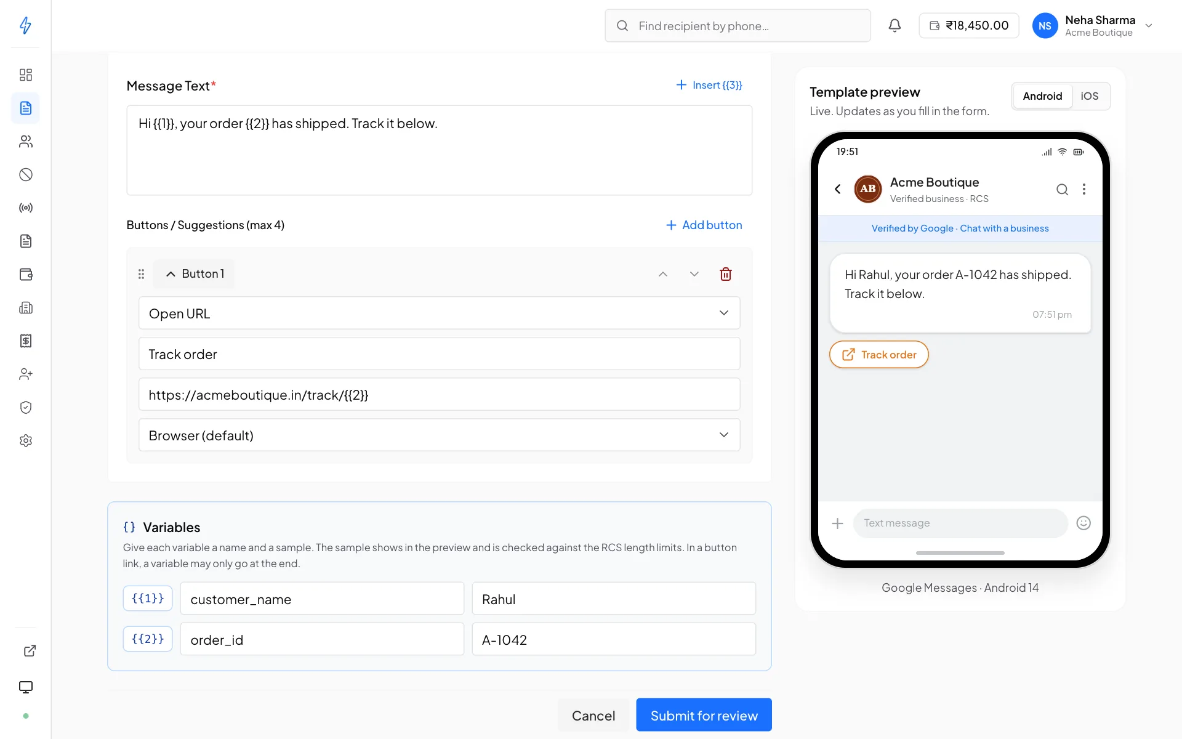Click Submit for review
This screenshot has width=1182, height=739.
coord(704,715)
